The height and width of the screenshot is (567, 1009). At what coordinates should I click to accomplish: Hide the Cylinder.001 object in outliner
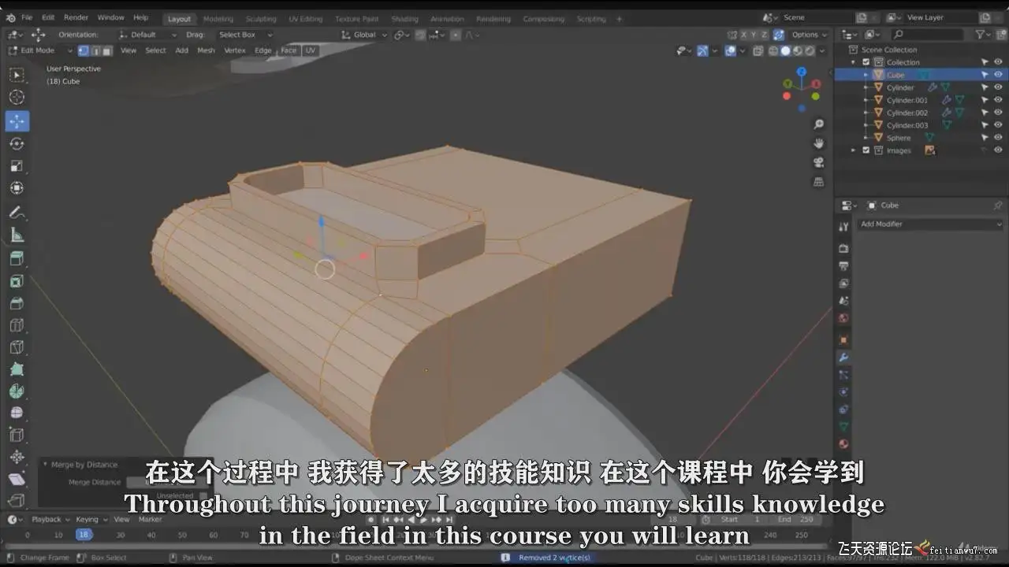click(x=998, y=100)
